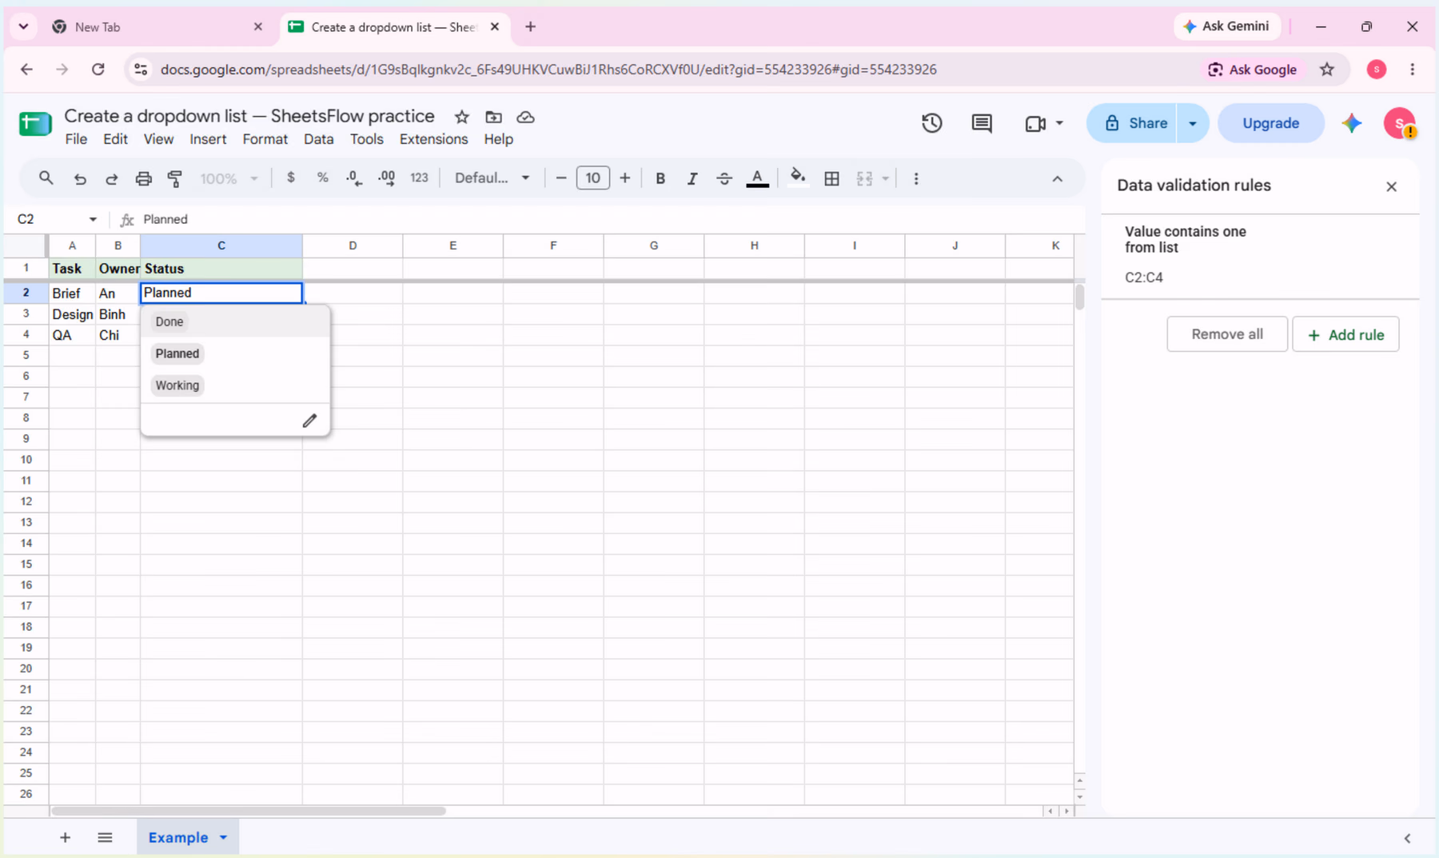Open the Name box dropdown arrow

click(x=93, y=219)
